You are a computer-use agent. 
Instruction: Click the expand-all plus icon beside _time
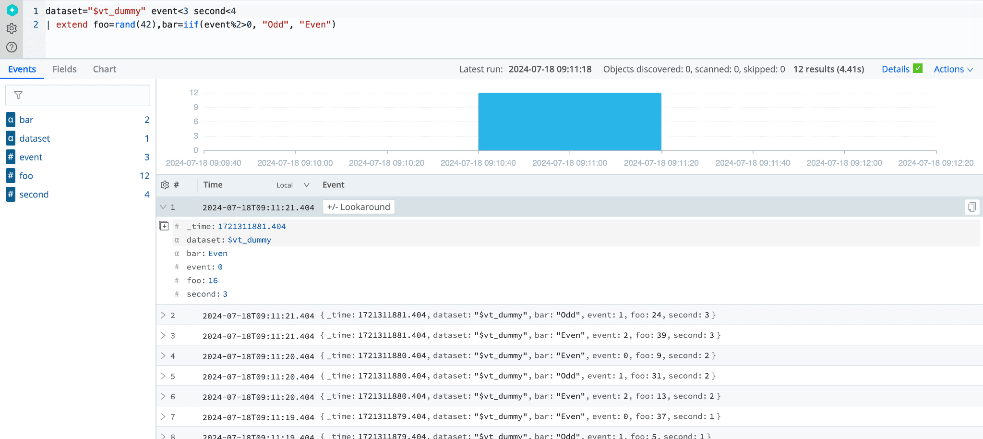pyautogui.click(x=164, y=226)
